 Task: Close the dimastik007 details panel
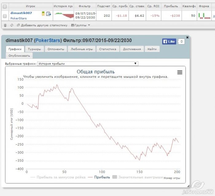pyautogui.click(x=187, y=37)
